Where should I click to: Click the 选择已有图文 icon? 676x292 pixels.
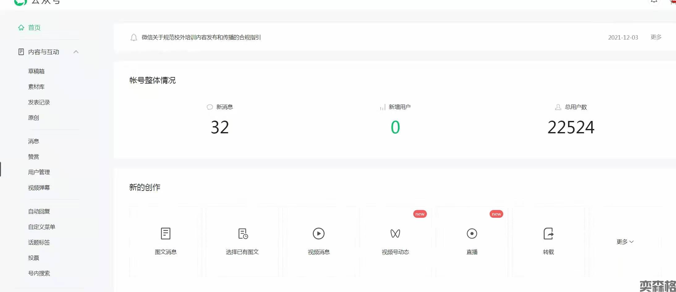[243, 234]
